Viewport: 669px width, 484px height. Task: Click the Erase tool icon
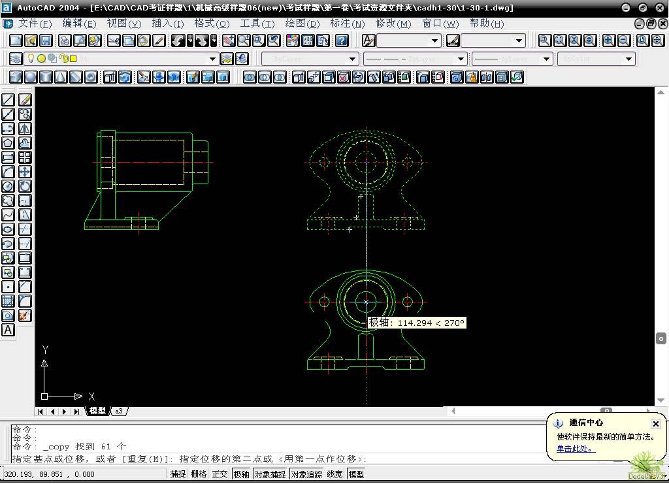click(x=25, y=100)
